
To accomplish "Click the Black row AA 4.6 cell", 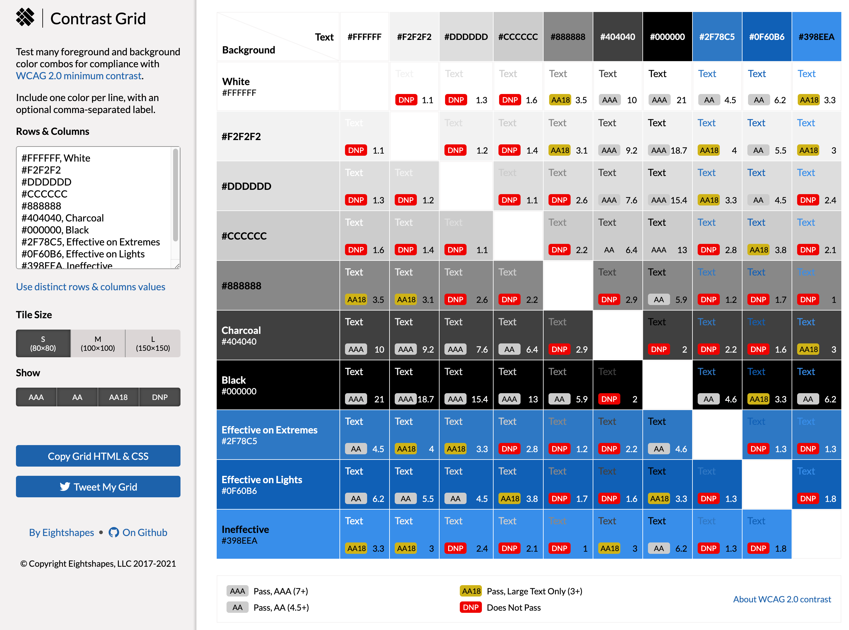I will [x=717, y=385].
